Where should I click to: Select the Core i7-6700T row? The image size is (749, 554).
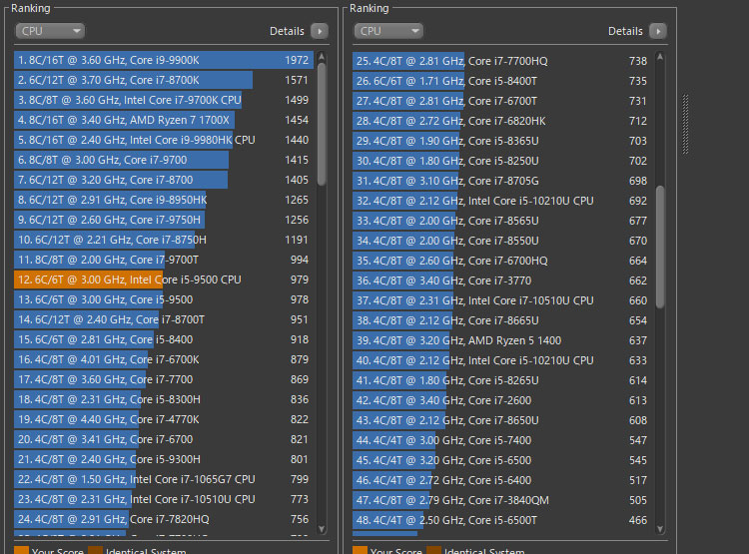pos(502,101)
